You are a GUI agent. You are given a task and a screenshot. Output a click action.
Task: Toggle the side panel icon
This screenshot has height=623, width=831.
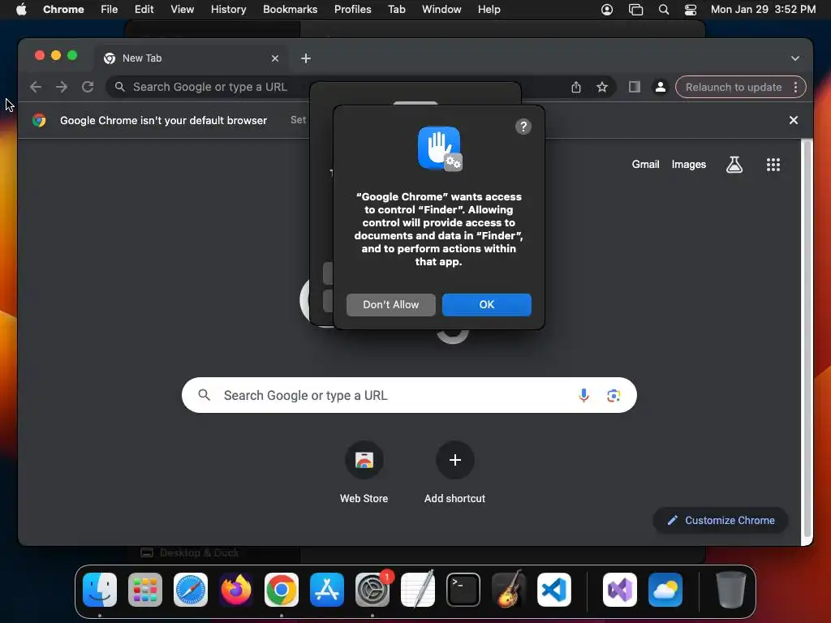[635, 88]
